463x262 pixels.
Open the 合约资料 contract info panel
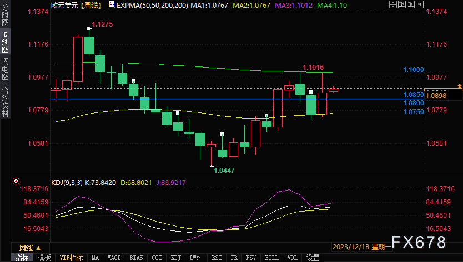coord(6,102)
